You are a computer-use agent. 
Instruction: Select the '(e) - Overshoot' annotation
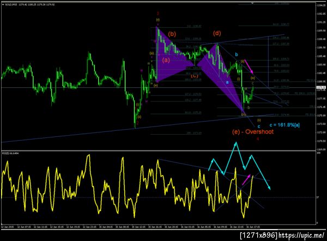(253, 131)
